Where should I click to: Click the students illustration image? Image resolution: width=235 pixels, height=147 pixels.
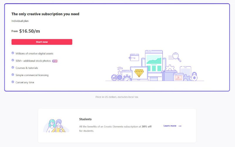(x=56, y=126)
